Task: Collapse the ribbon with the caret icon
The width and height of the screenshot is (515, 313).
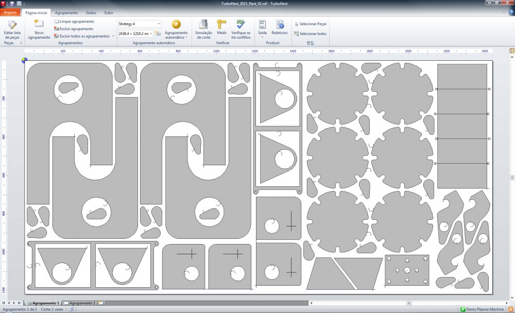Action: [x=504, y=12]
